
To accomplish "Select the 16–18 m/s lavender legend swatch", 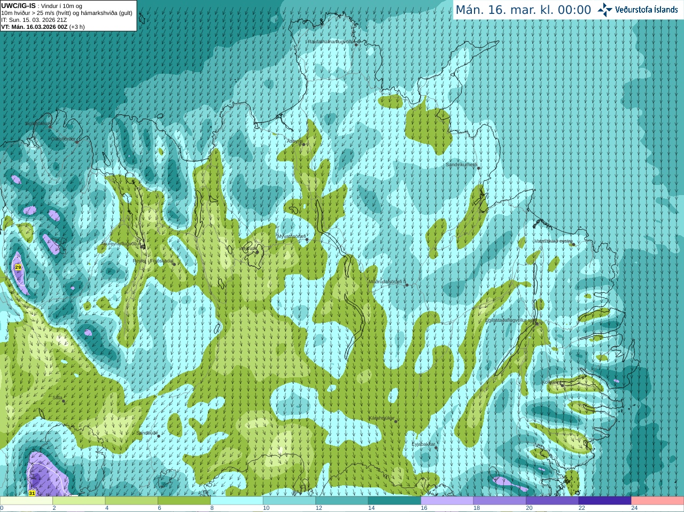I will 447,501.
